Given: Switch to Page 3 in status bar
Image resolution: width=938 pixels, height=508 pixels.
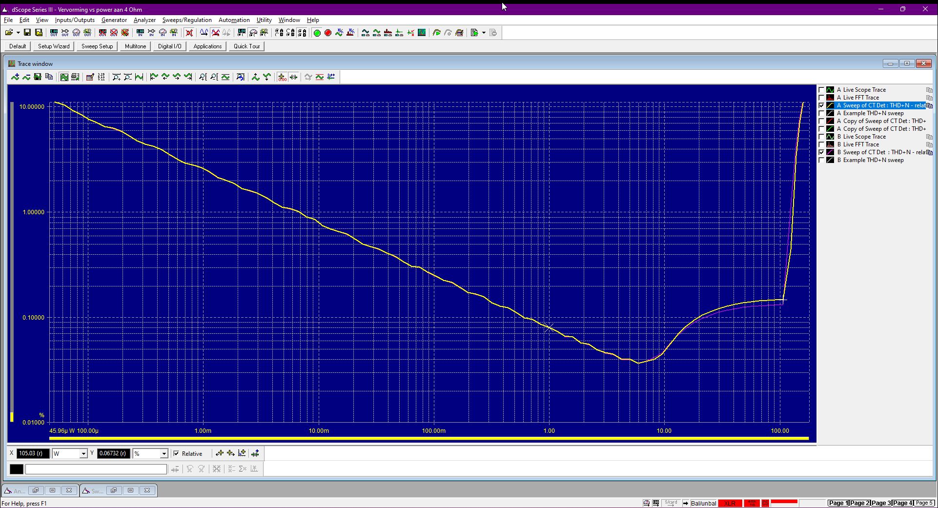Looking at the screenshot, I should [x=881, y=503].
